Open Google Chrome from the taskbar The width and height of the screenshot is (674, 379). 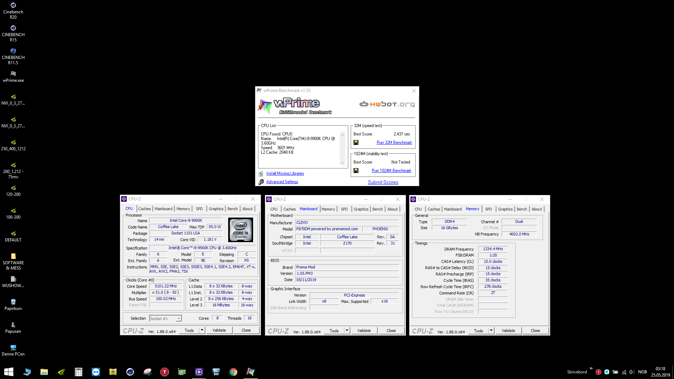[x=233, y=372]
